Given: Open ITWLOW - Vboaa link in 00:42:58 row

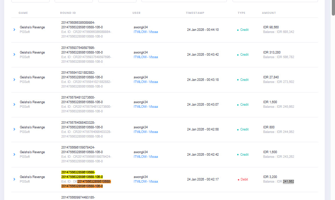Looking at the screenshot, I should (146, 132).
